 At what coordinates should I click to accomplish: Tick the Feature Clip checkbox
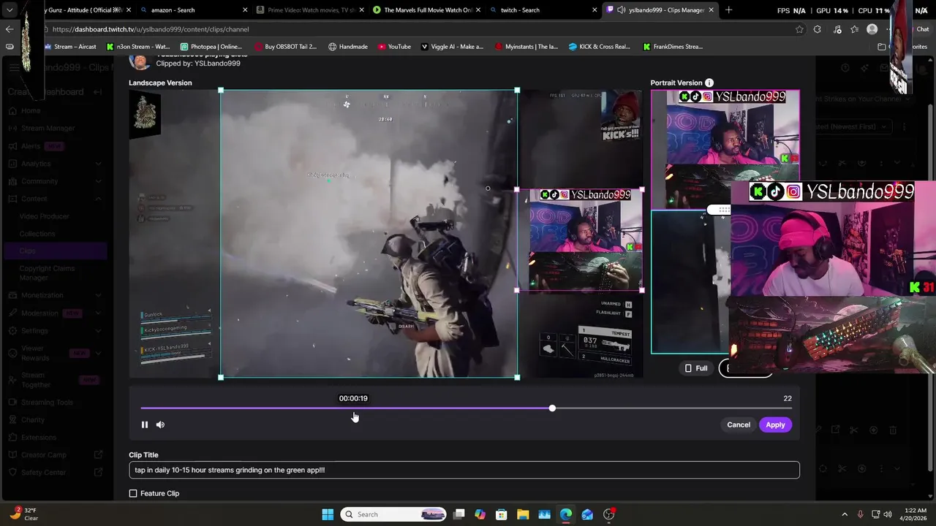pos(133,494)
